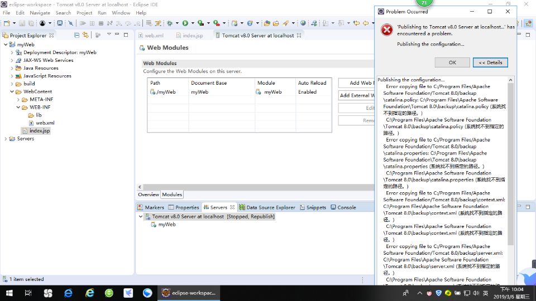This screenshot has height=301, width=536.
Task: Open the Window menu
Action: pyautogui.click(x=121, y=13)
